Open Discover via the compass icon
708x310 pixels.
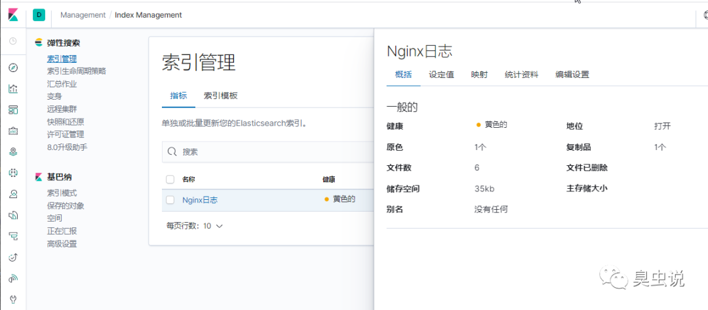13,68
